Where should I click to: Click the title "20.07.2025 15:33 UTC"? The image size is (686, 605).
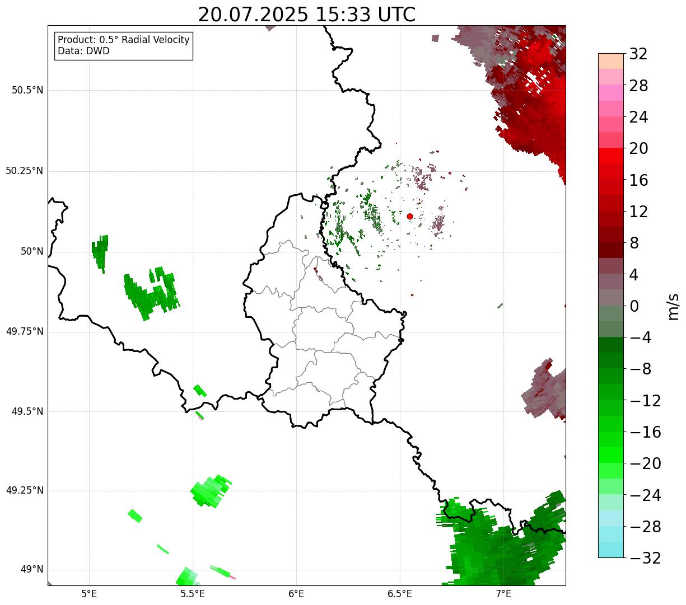click(x=307, y=15)
